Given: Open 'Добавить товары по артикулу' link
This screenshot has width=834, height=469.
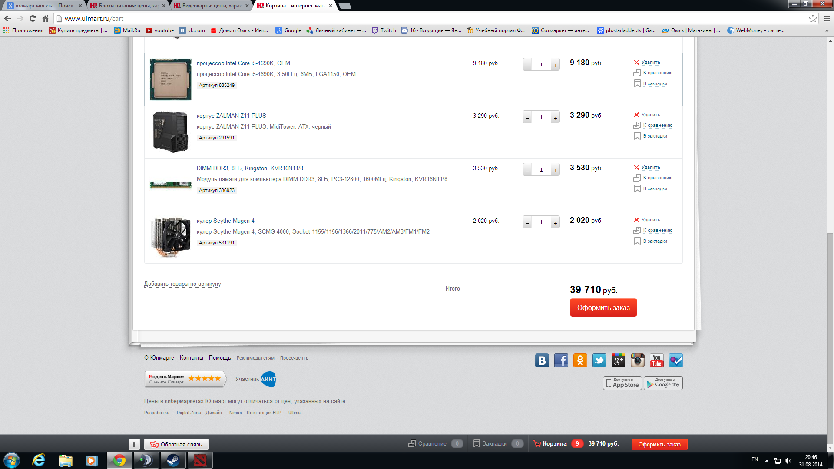Looking at the screenshot, I should [x=182, y=284].
